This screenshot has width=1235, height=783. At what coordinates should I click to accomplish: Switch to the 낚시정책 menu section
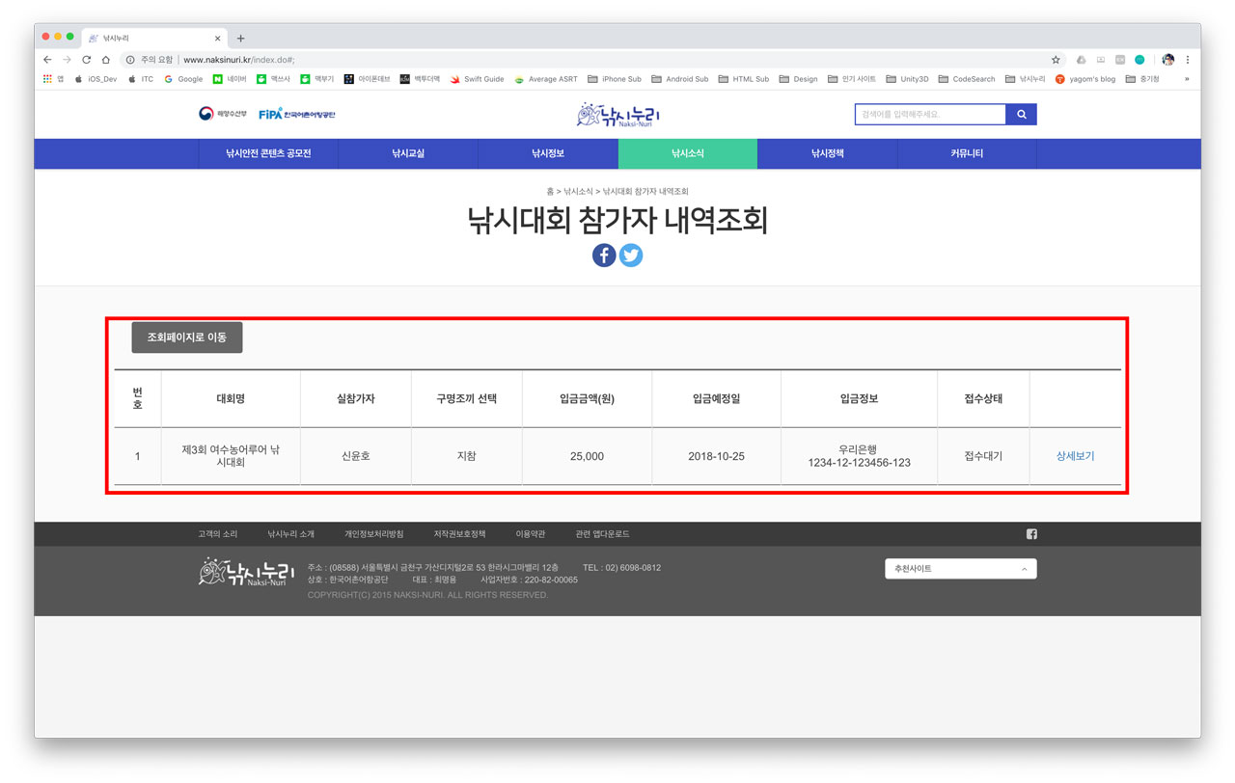pyautogui.click(x=827, y=153)
